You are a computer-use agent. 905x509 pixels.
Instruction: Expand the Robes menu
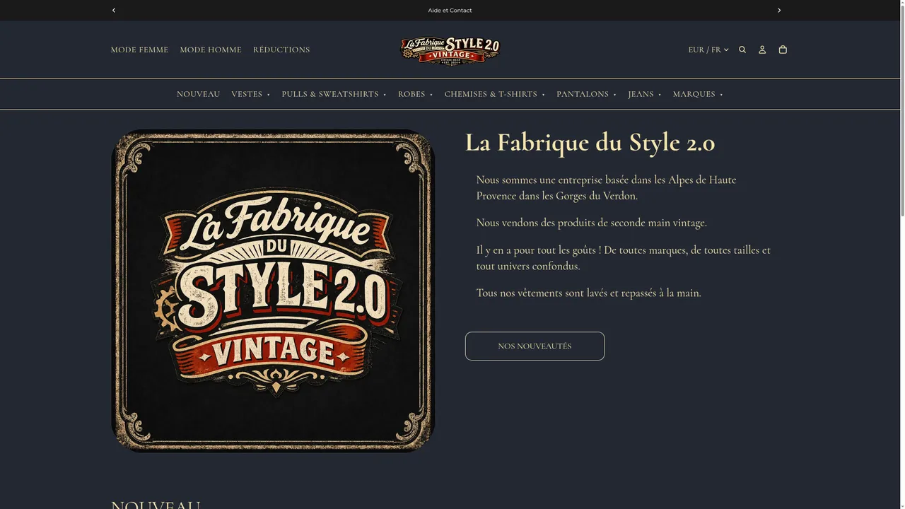pyautogui.click(x=416, y=94)
